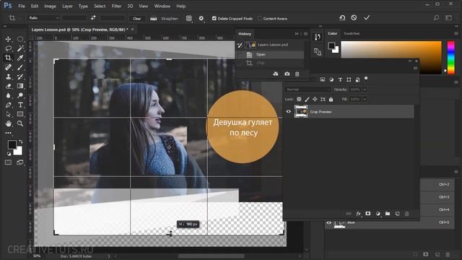Open the workspace switcher icon
Image resolution: width=462 pixels, height=260 pixels.
(x=449, y=17)
